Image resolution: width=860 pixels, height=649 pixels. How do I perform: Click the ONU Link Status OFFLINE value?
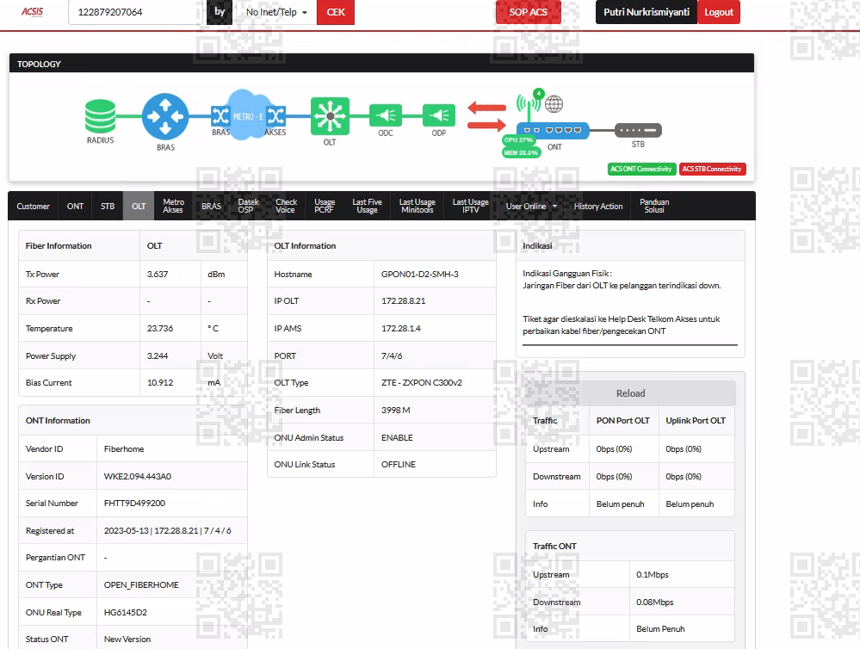[399, 465]
